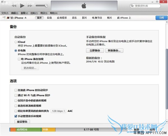Switch to the 照片 tab
This screenshot has width=168, height=136.
[109, 18]
